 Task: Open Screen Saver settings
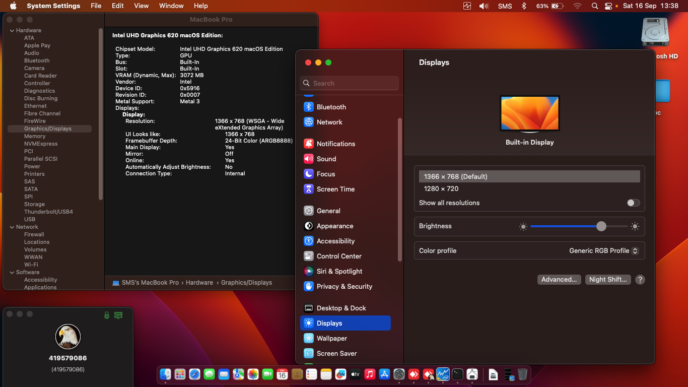pyautogui.click(x=345, y=353)
